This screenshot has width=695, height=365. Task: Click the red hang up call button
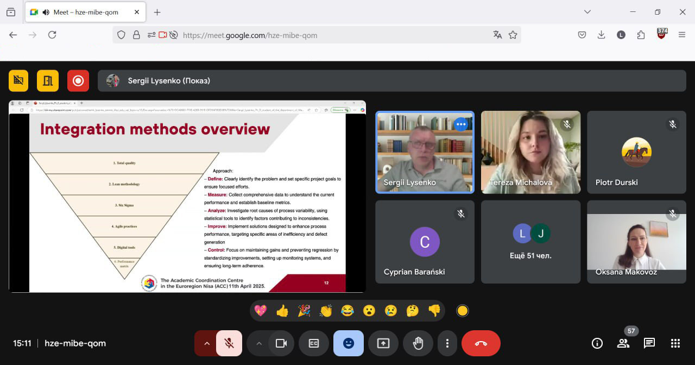point(481,343)
